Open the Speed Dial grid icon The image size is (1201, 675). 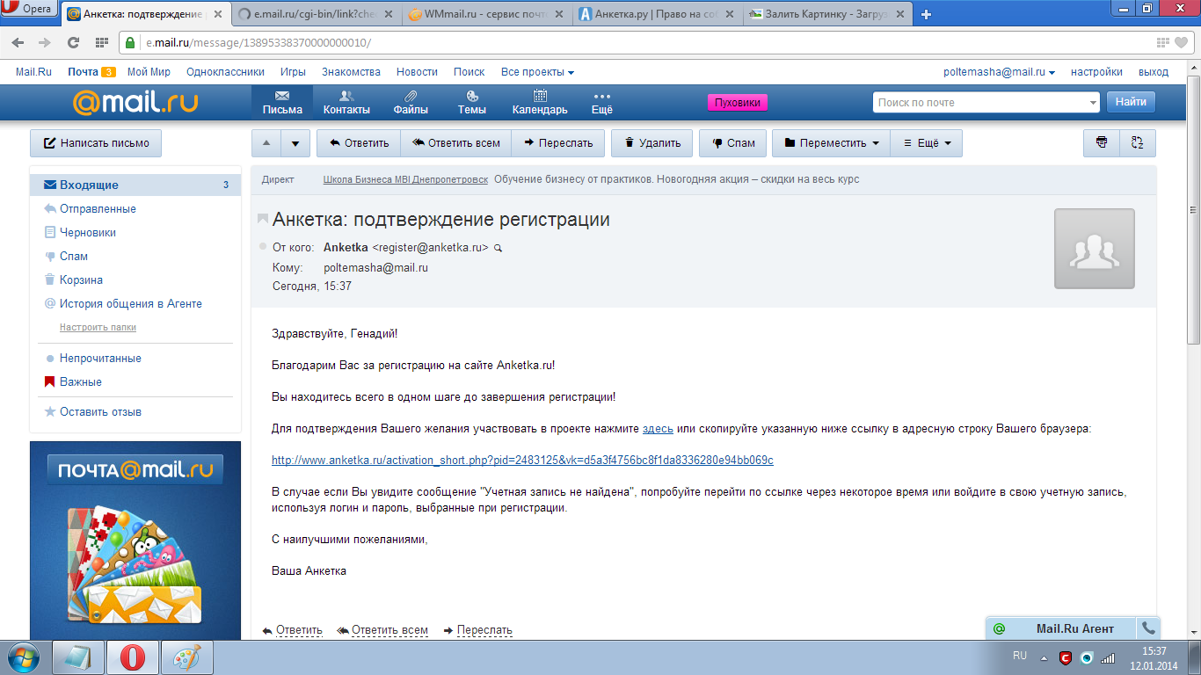click(101, 42)
